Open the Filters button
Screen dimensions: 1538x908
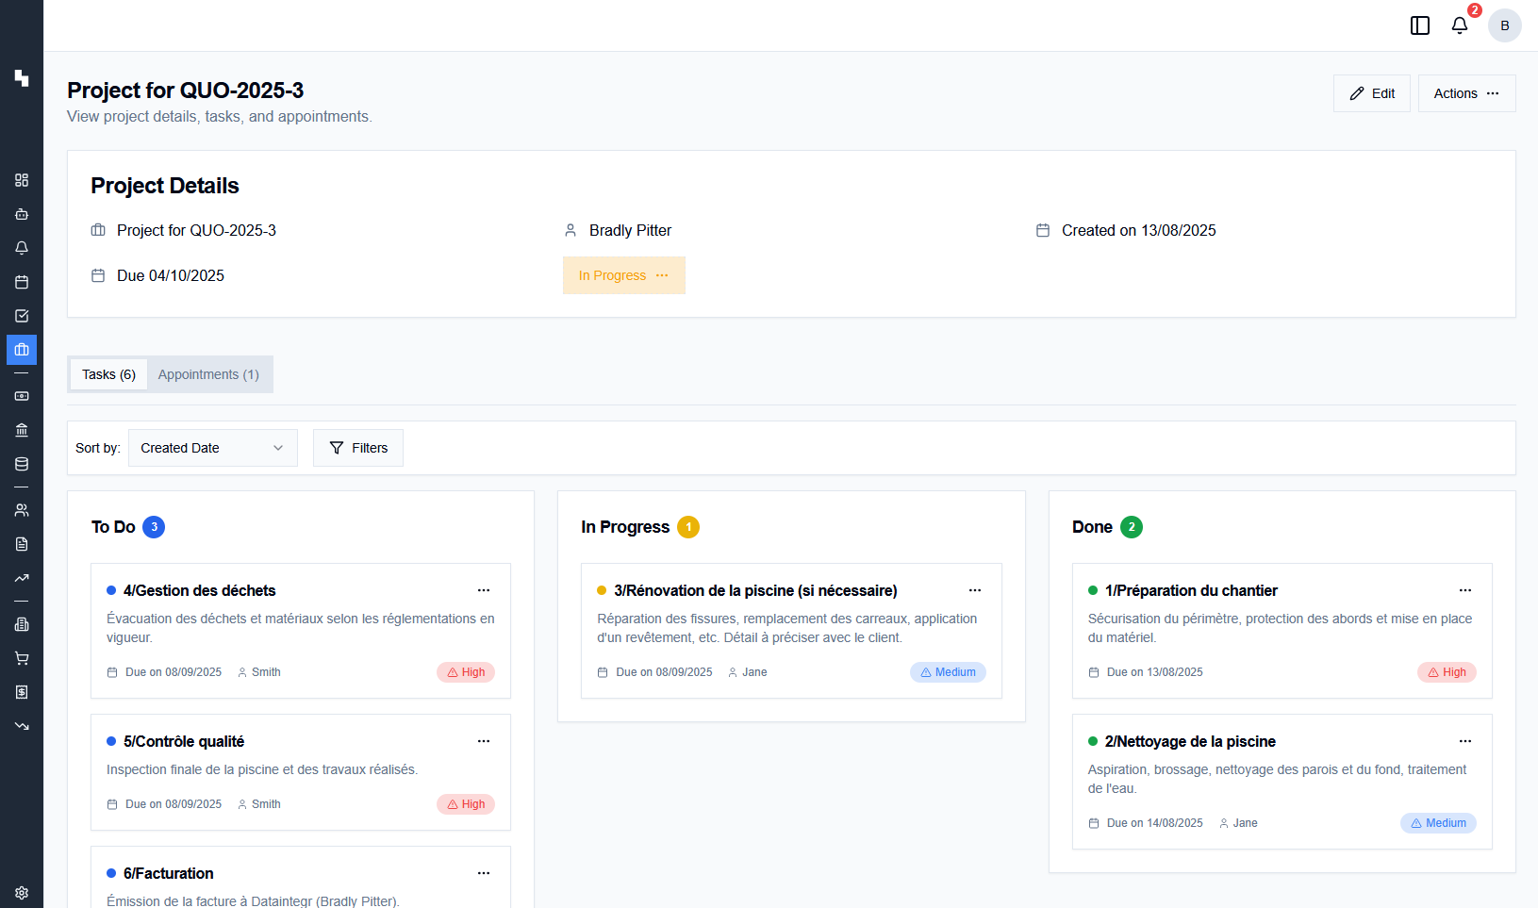pos(358,448)
